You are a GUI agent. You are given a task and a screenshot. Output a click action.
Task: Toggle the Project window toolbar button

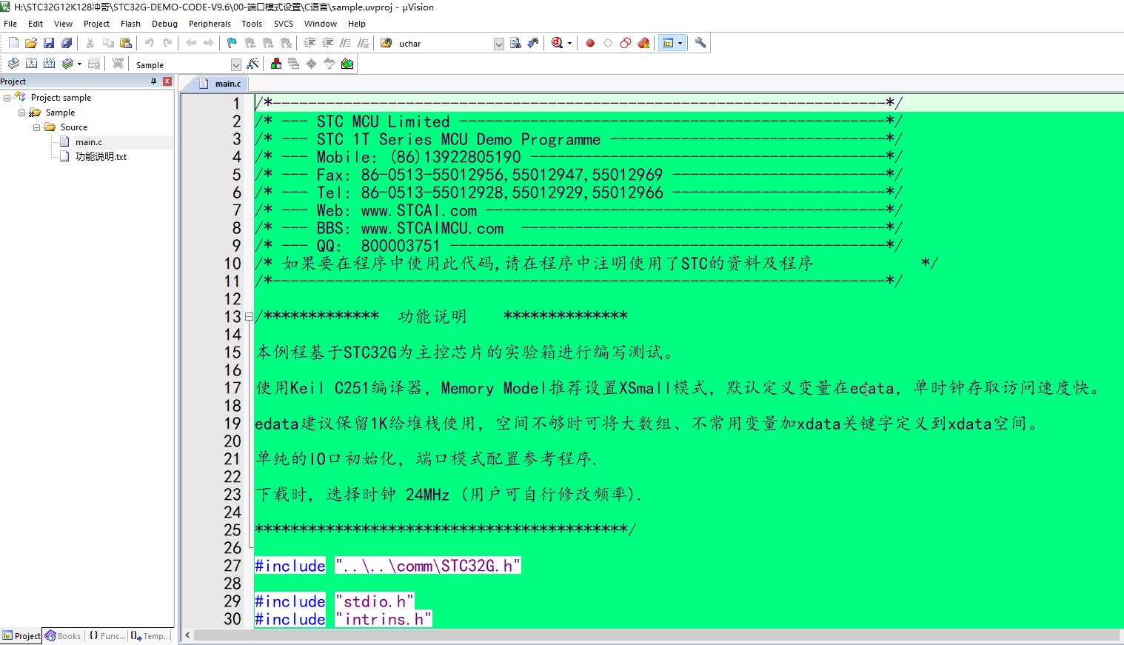pos(668,43)
